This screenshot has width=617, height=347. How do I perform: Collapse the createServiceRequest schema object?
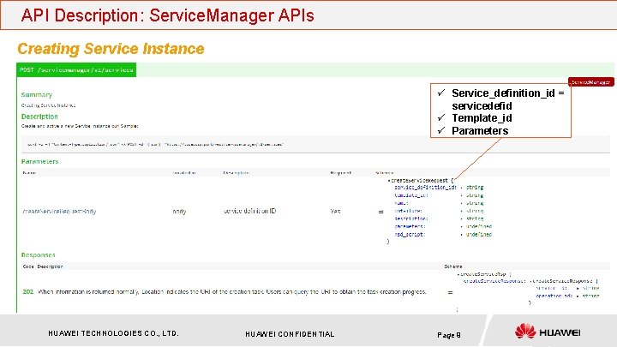[390, 181]
